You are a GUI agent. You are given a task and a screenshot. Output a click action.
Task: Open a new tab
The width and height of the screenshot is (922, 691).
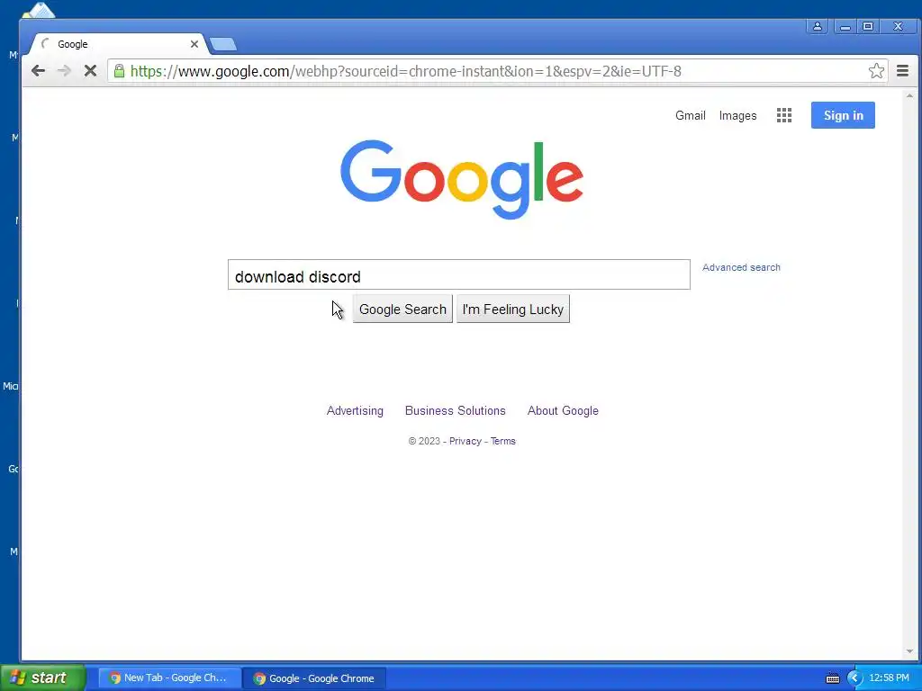point(223,44)
